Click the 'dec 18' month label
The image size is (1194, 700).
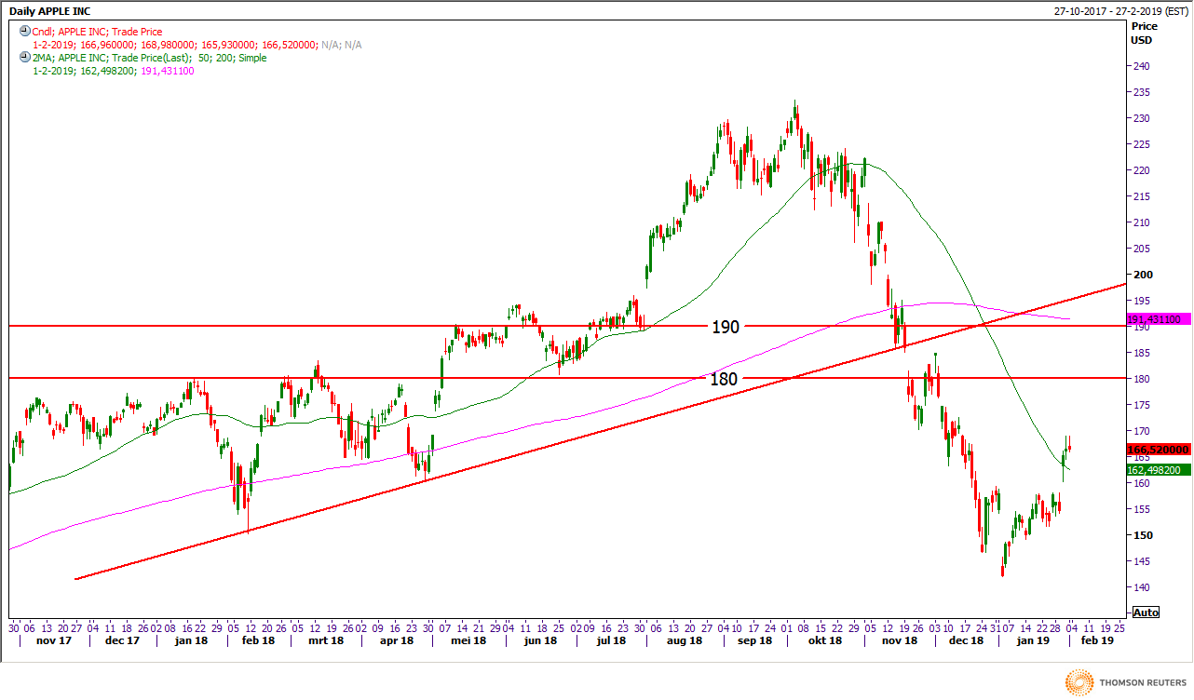point(966,640)
